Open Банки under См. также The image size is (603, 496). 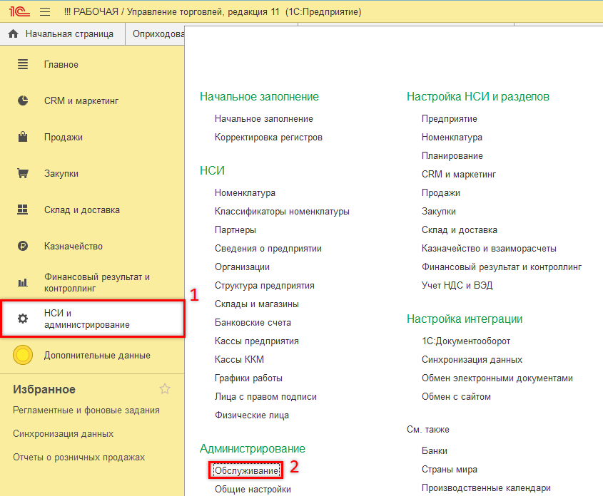point(434,450)
